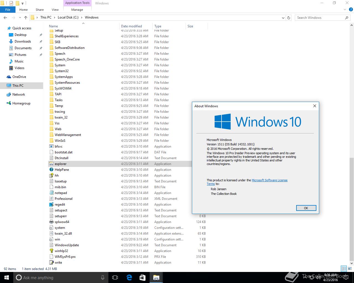Select the SoftwareDistribution folder
This screenshot has width=354, height=283.
point(69,48)
